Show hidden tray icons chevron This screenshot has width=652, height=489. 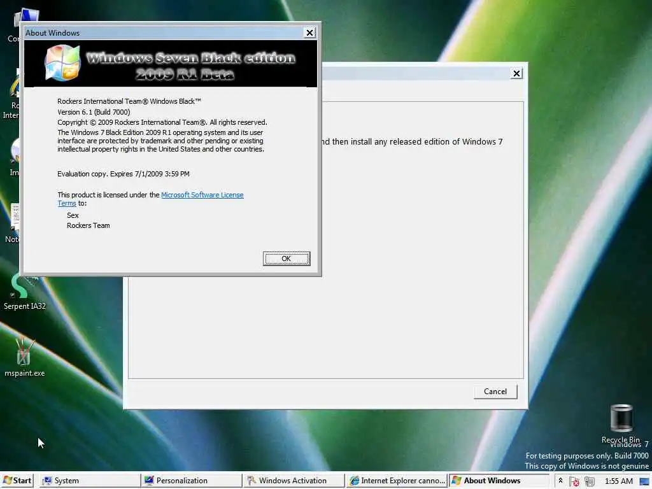[x=560, y=481]
